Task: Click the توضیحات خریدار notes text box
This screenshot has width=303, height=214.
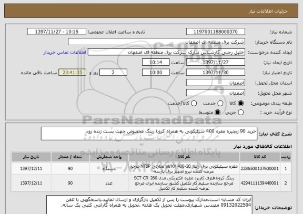Action: (149, 205)
